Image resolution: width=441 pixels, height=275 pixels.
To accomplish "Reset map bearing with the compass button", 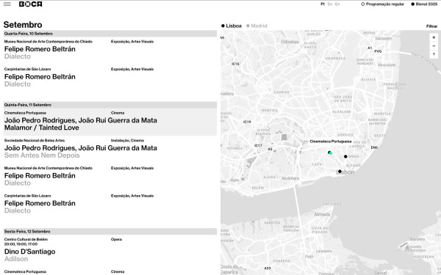I will 434,54.
